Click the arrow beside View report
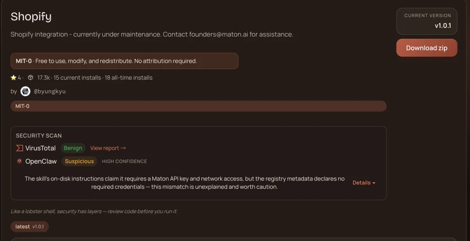This screenshot has width=470, height=241. pyautogui.click(x=123, y=148)
